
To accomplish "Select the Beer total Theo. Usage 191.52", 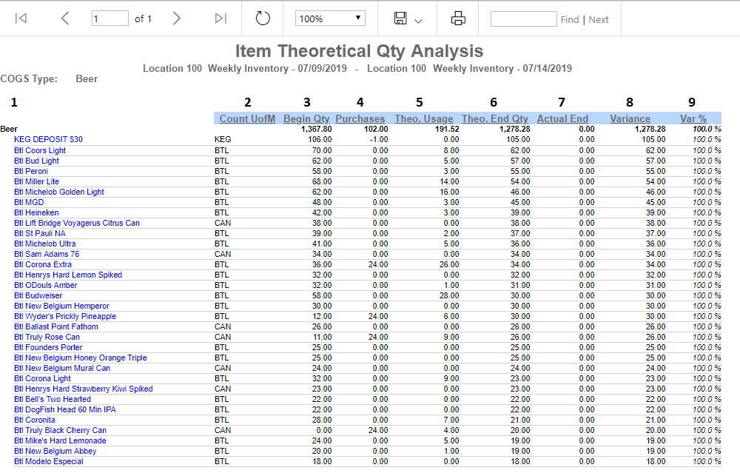I will click(447, 129).
